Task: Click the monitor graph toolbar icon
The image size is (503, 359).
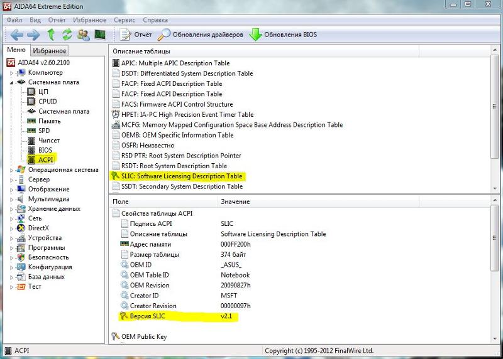Action: point(100,35)
